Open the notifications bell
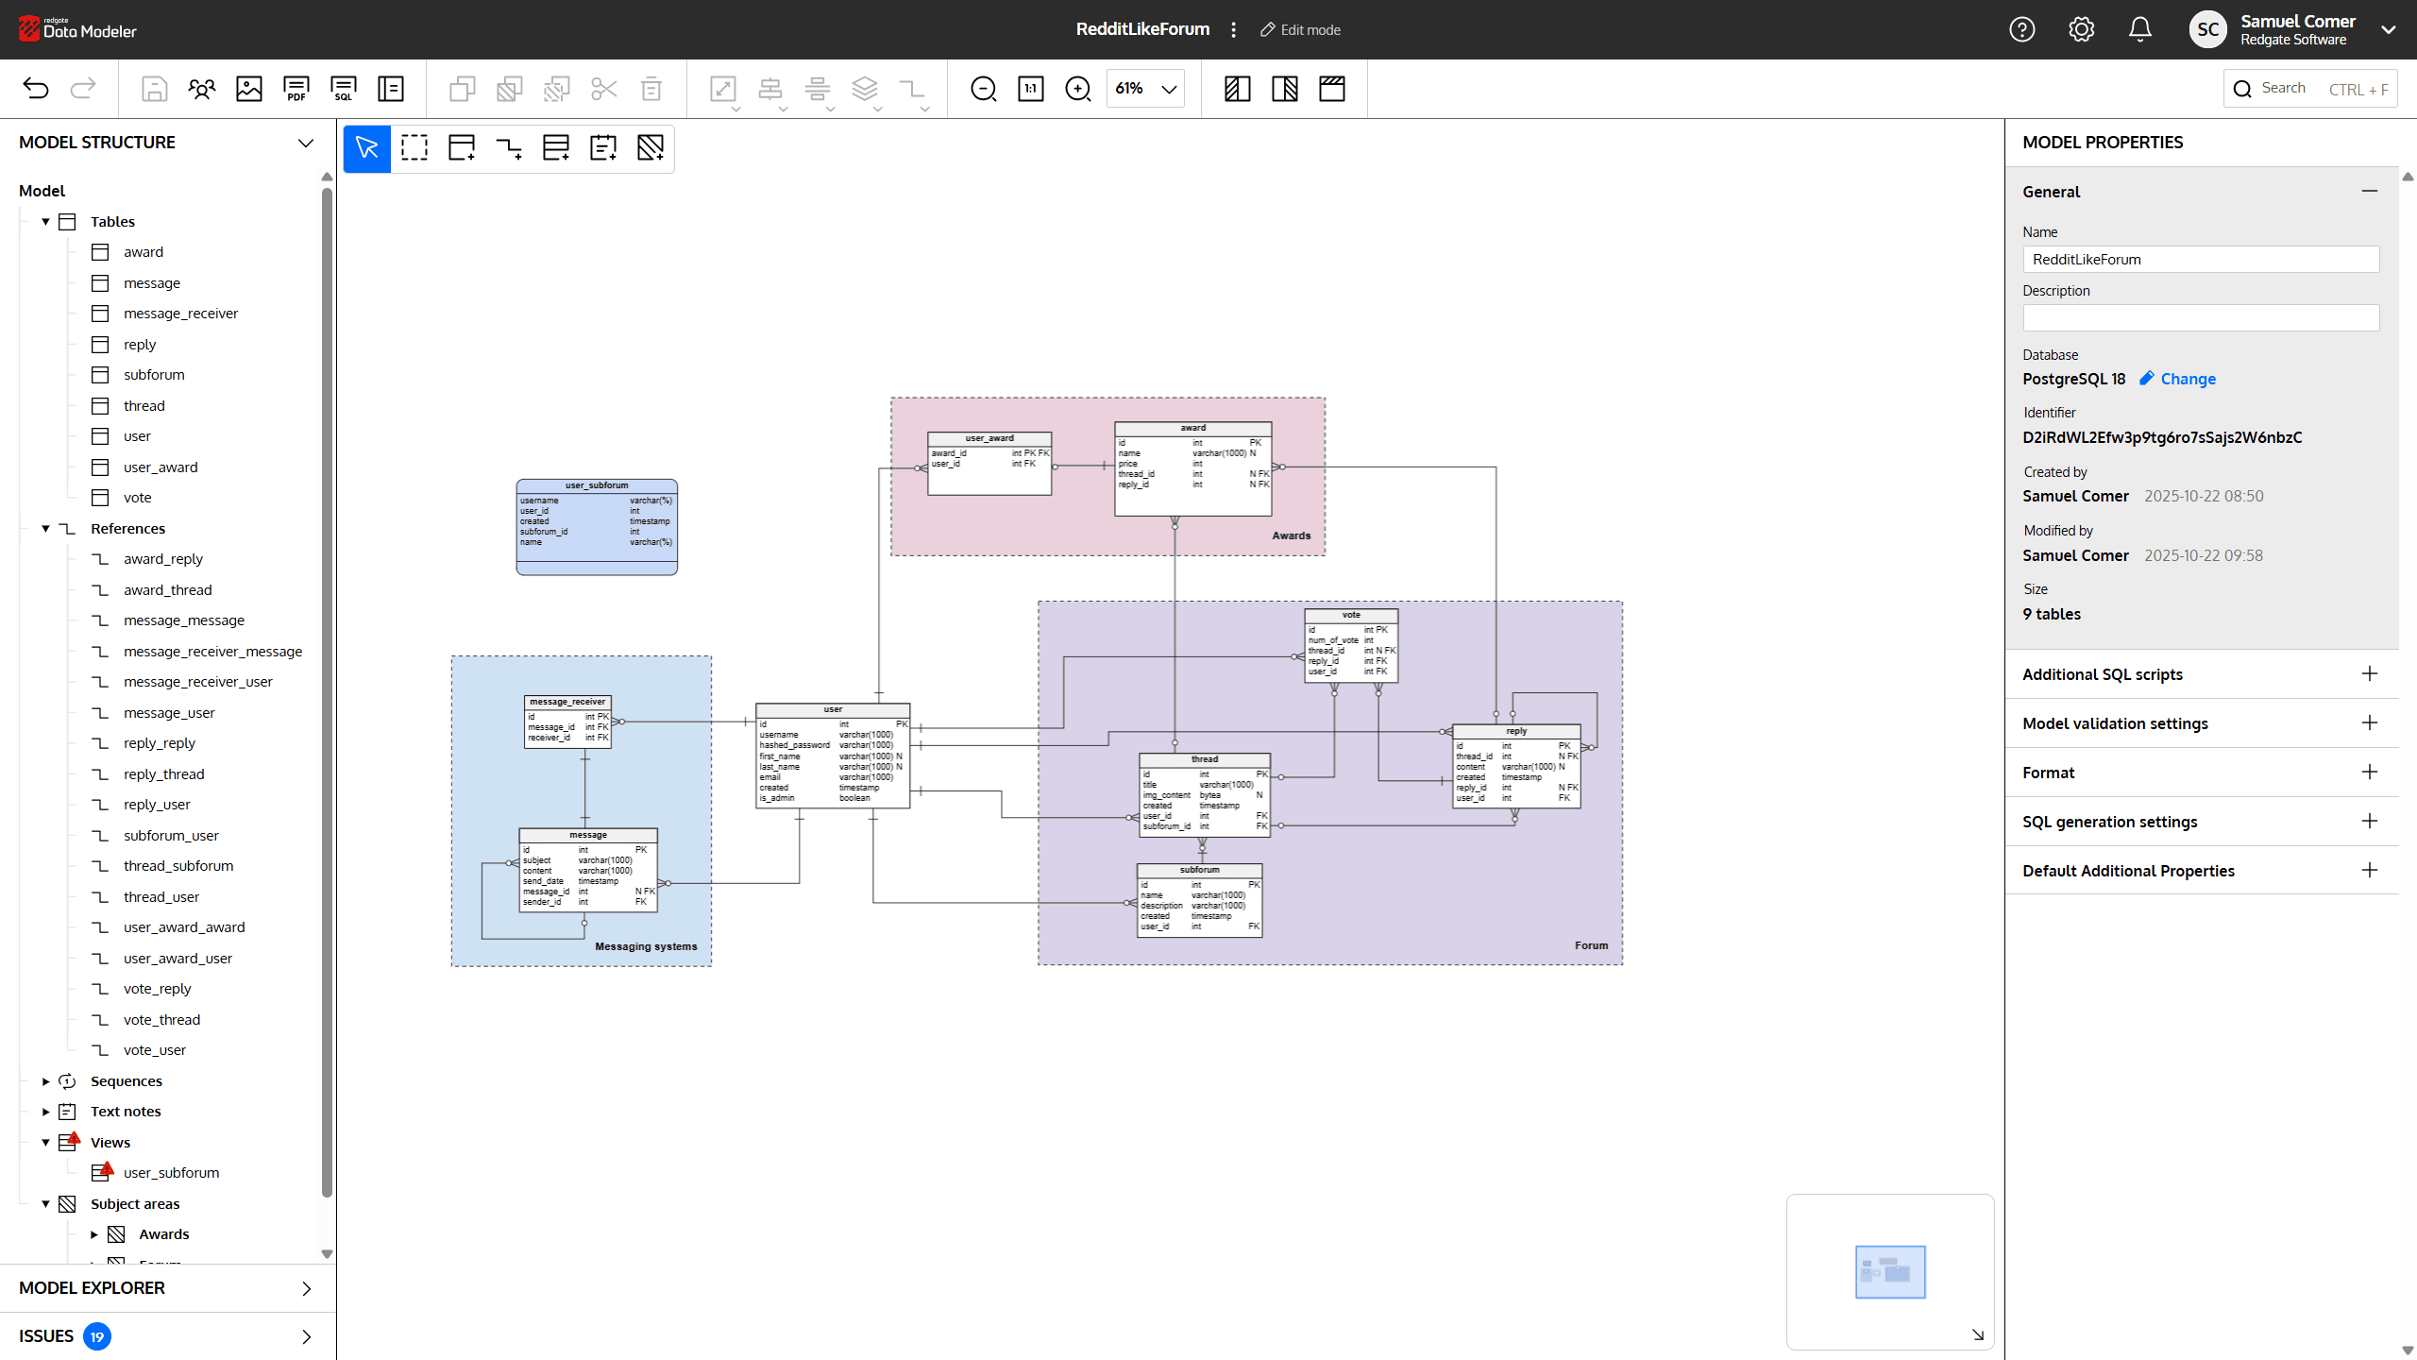The image size is (2417, 1360). (x=2140, y=29)
